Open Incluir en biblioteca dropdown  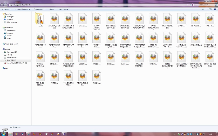click(x=22, y=9)
